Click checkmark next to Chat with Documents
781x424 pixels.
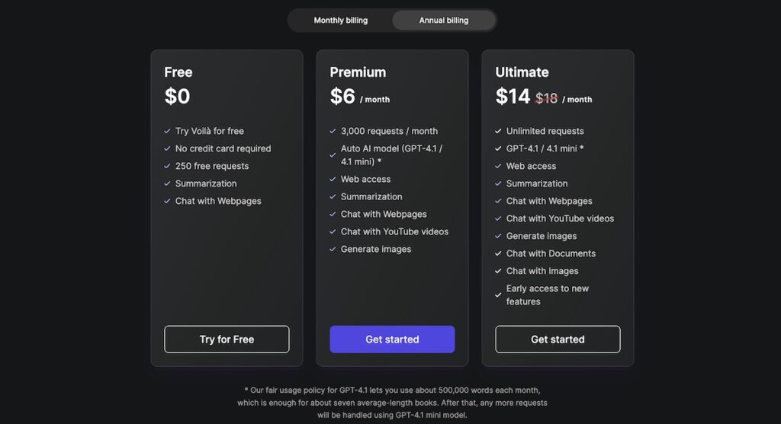[x=498, y=253]
